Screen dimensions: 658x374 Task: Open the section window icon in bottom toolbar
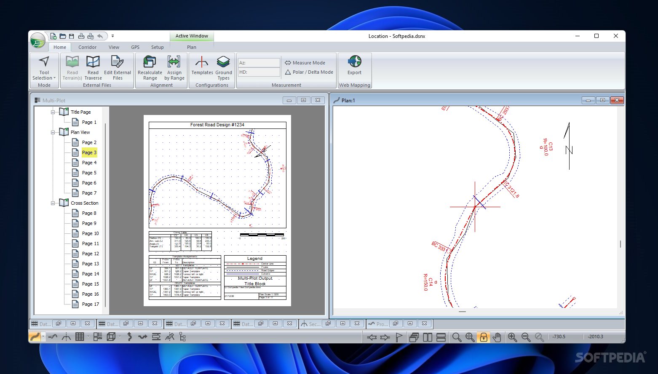click(x=66, y=337)
